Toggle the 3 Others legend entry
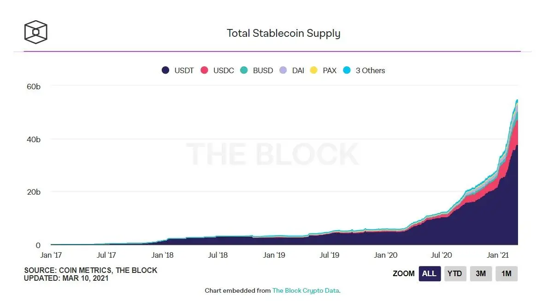Screen dimensions: 542x301 coord(371,70)
